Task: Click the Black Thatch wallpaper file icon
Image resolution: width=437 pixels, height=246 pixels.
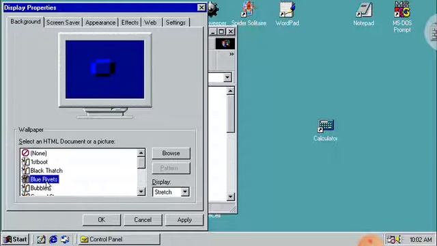Action: click(x=25, y=170)
